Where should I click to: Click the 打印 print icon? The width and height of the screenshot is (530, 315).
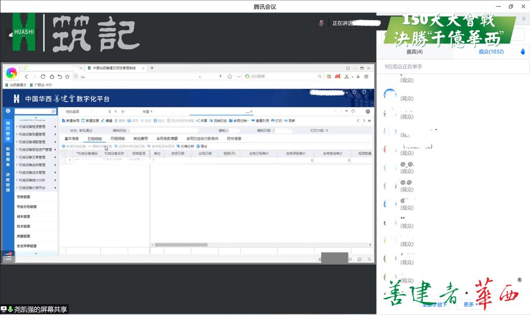[x=273, y=121]
